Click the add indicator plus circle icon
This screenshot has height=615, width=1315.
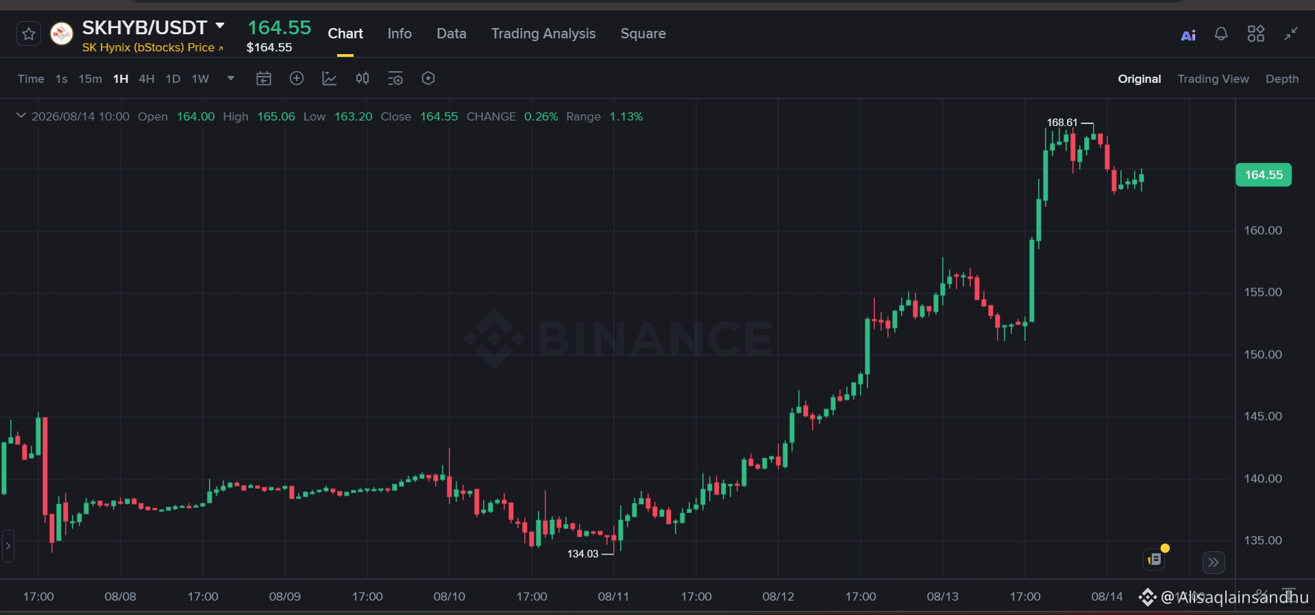297,78
